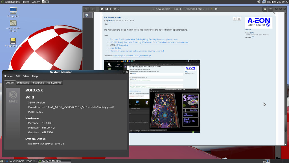Launch the terminal from the top panel
289x163 pixels.
coord(47,2)
